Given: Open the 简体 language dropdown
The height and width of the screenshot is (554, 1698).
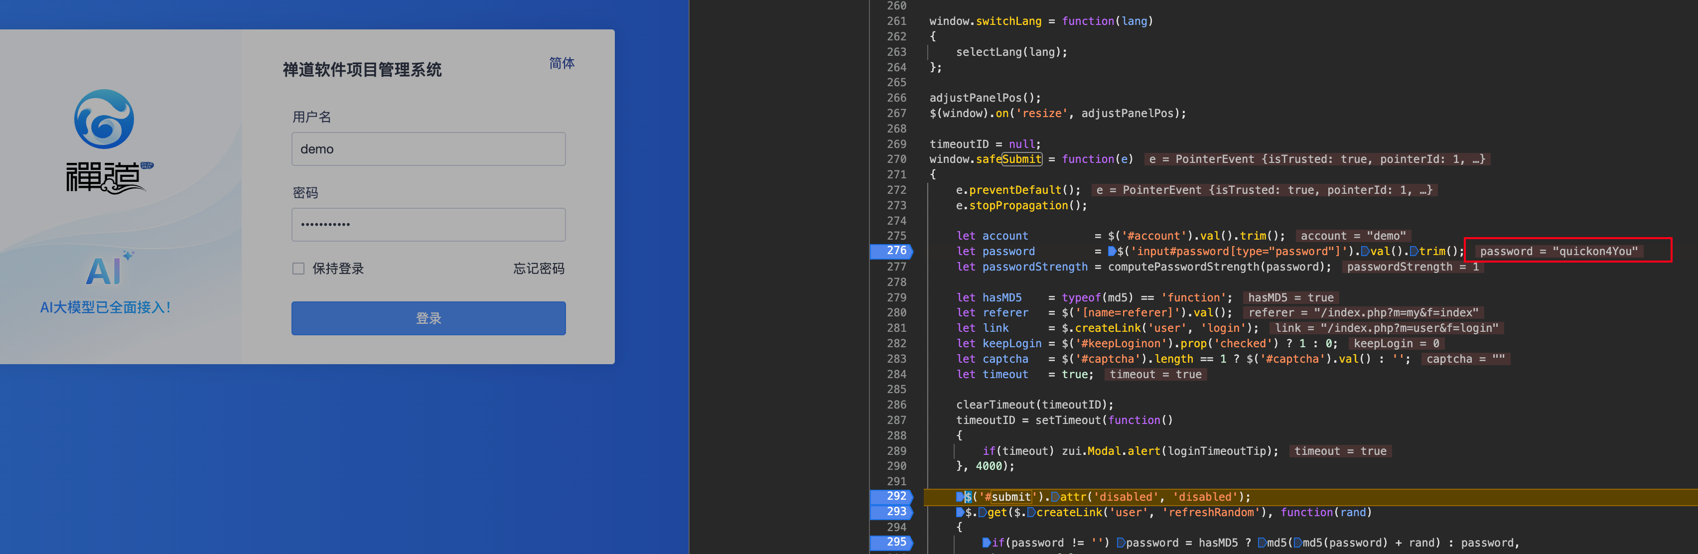Looking at the screenshot, I should [x=562, y=63].
